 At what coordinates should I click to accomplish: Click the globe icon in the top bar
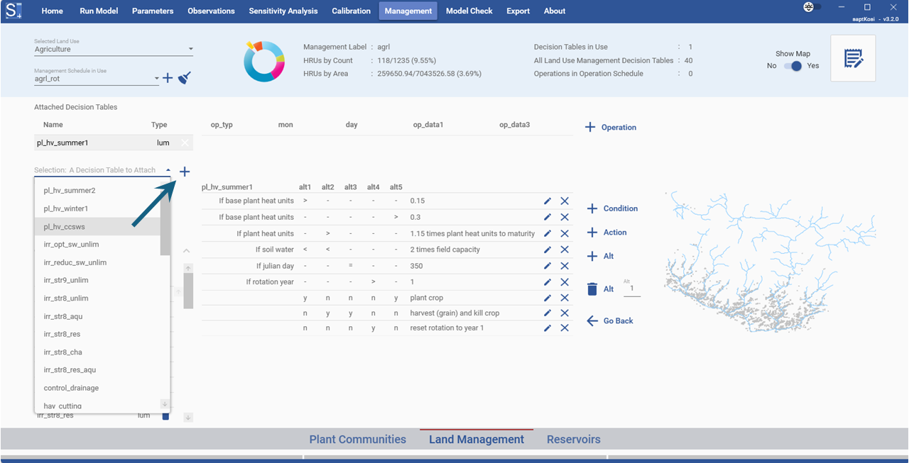click(x=808, y=6)
